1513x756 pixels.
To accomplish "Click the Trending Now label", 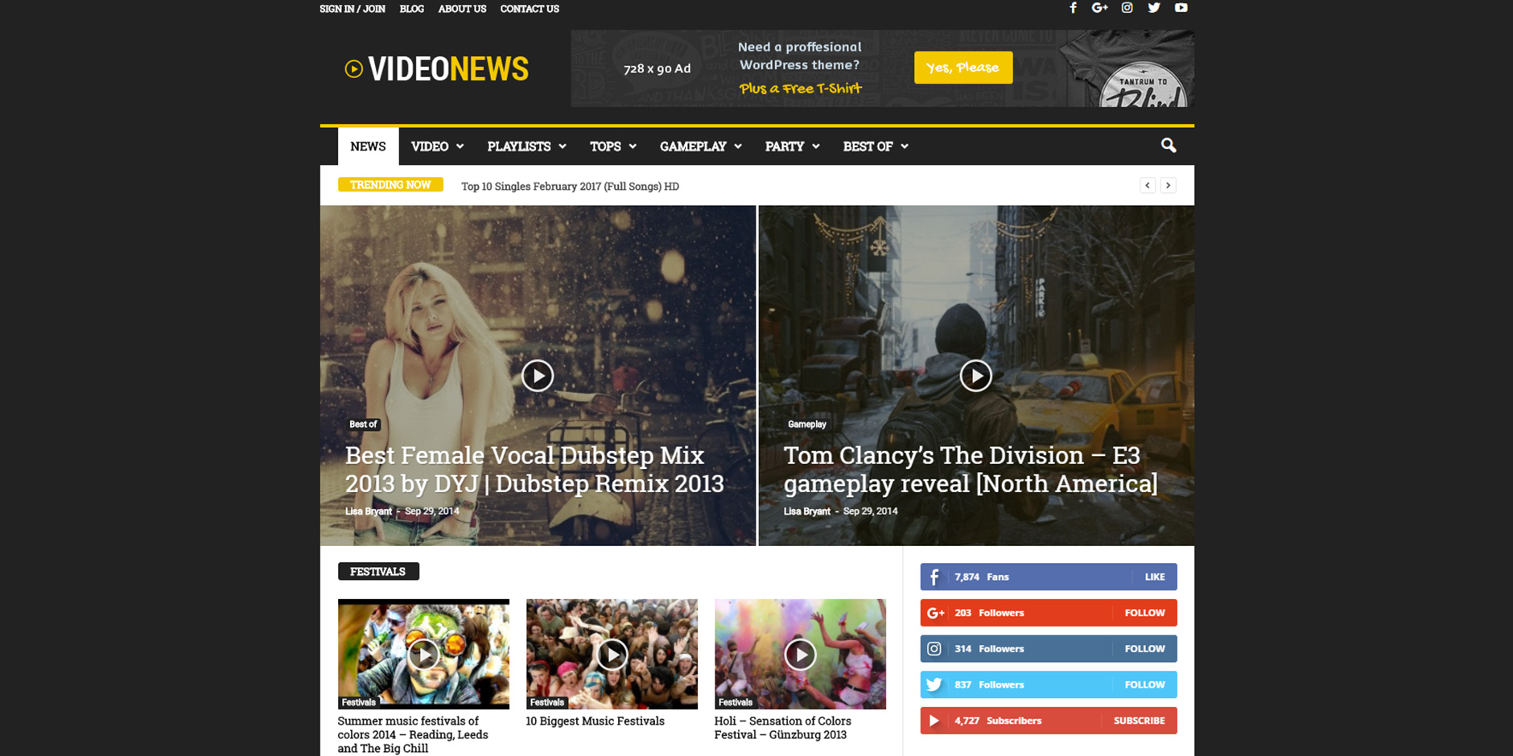I will pos(390,185).
